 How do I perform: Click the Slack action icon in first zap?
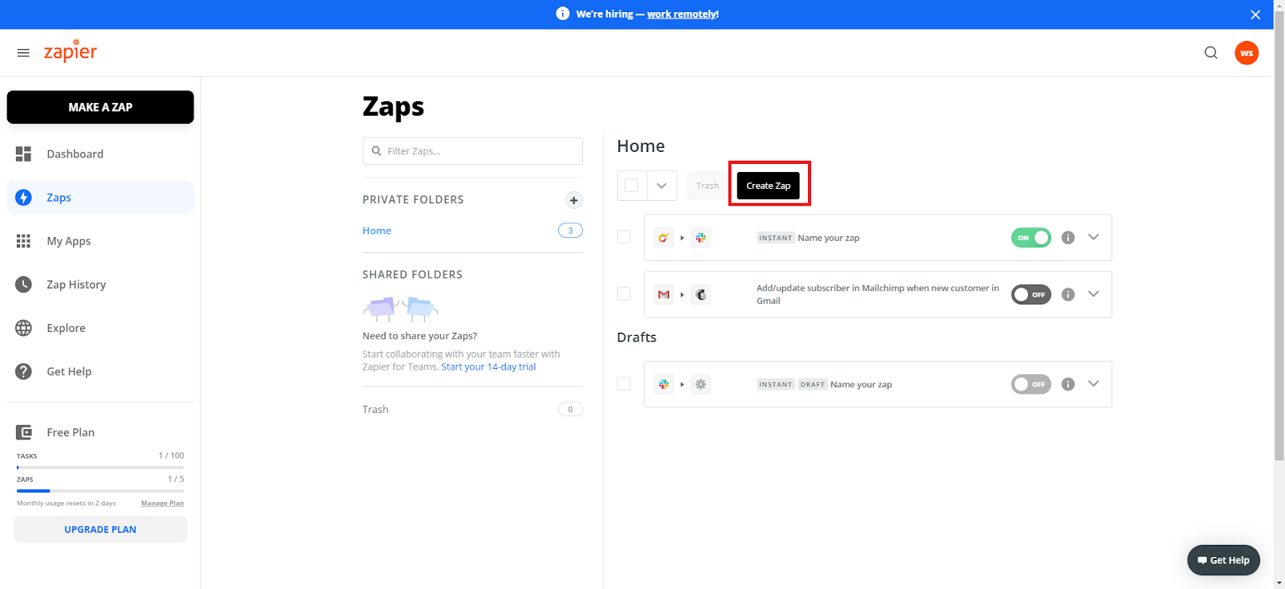click(701, 238)
